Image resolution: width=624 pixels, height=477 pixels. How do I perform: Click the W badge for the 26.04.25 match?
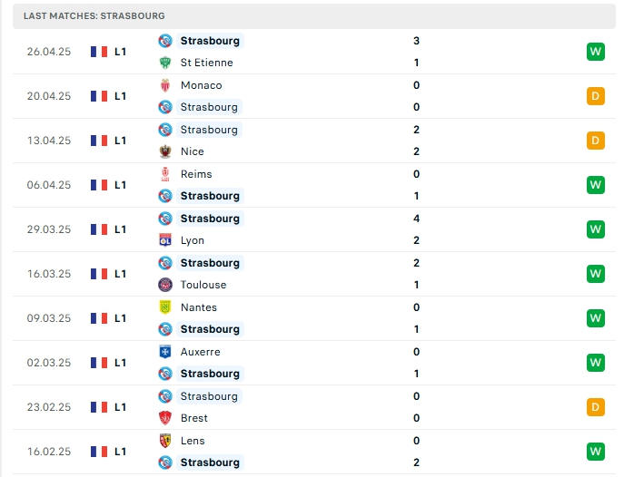click(595, 52)
